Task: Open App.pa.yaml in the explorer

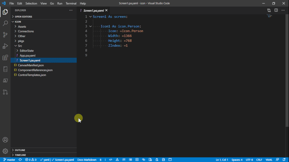Action: [x=28, y=56]
